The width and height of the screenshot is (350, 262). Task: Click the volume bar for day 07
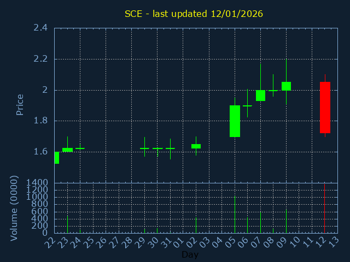click(x=260, y=222)
